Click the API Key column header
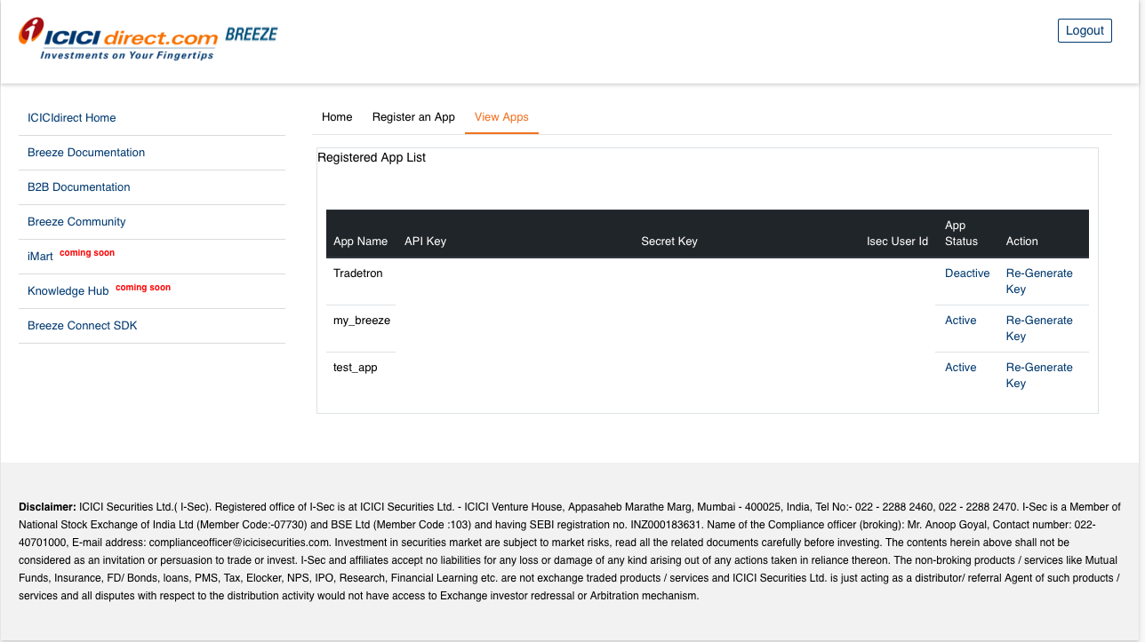Image resolution: width=1145 pixels, height=642 pixels. click(425, 242)
